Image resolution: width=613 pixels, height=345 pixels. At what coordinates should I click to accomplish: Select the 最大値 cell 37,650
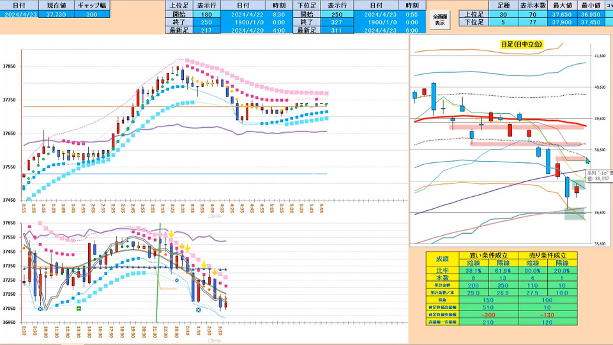562,15
